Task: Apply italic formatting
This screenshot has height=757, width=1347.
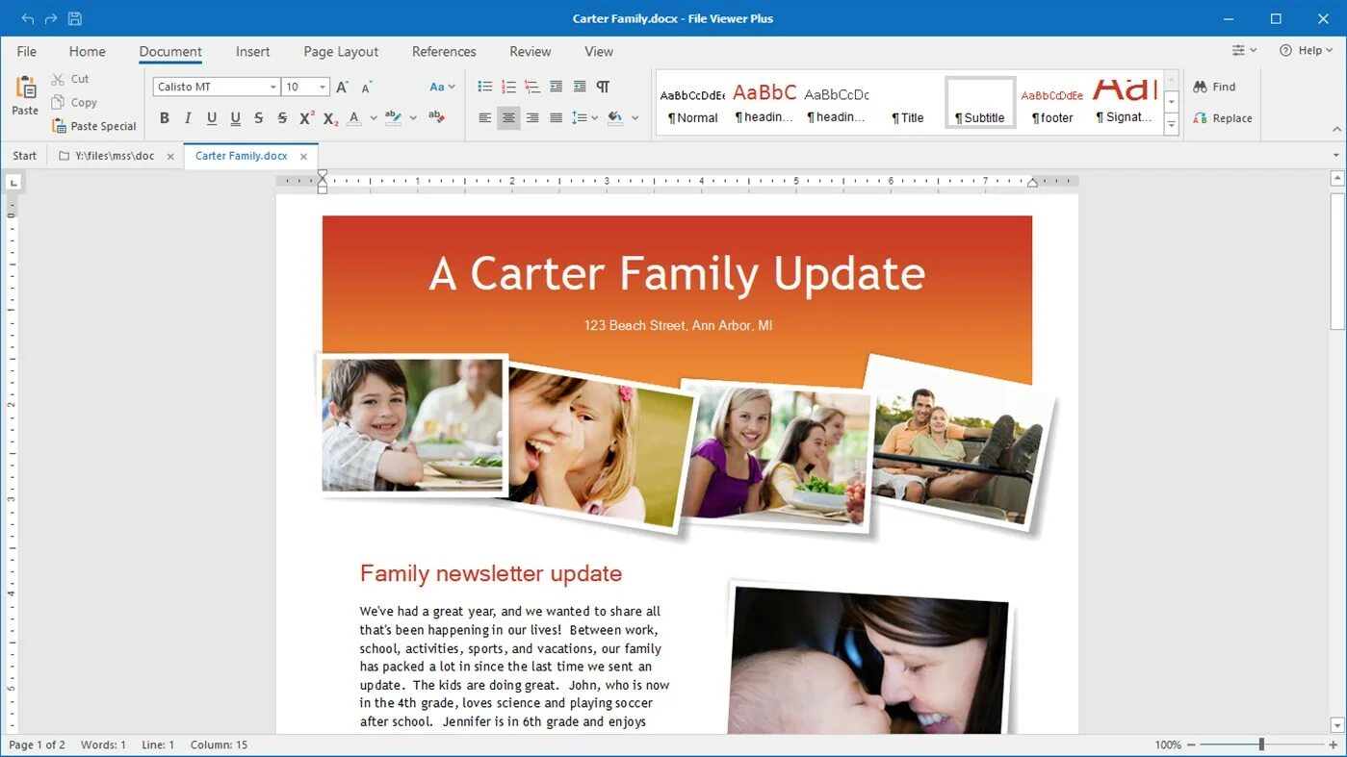Action: (187, 117)
